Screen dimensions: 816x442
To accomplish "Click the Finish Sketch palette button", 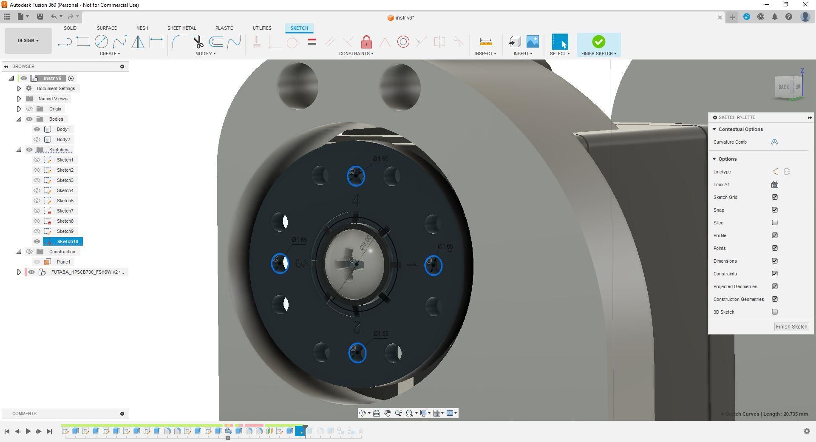I will point(791,327).
